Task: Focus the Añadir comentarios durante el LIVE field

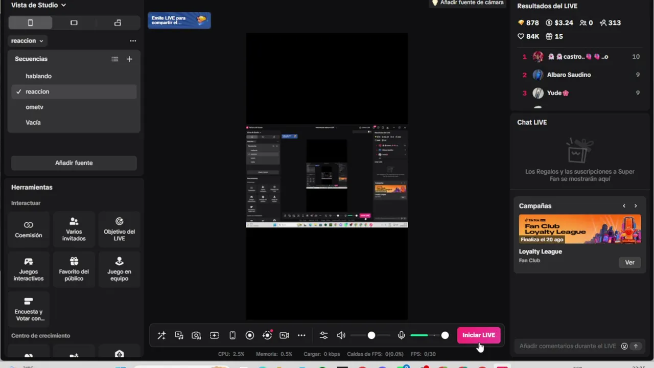Action: point(568,346)
